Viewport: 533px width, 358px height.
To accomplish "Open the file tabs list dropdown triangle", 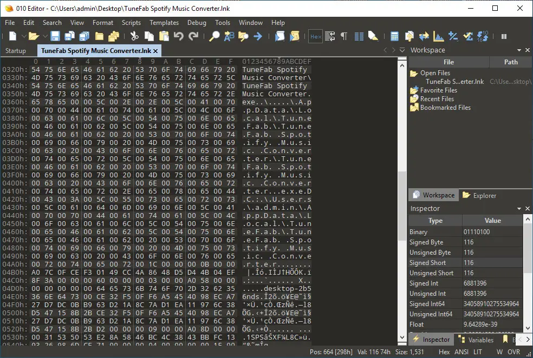I will (402, 50).
